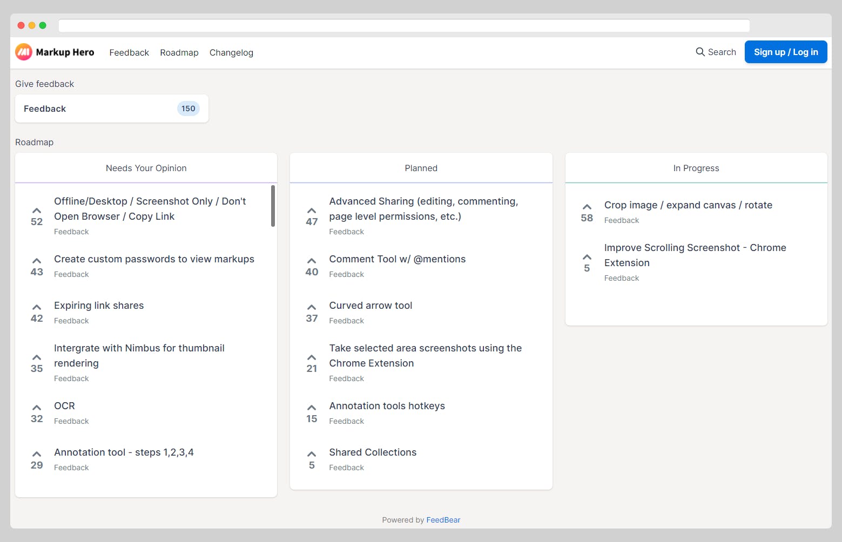Click the Sign up / Log in button
Image resolution: width=842 pixels, height=542 pixels.
click(786, 52)
